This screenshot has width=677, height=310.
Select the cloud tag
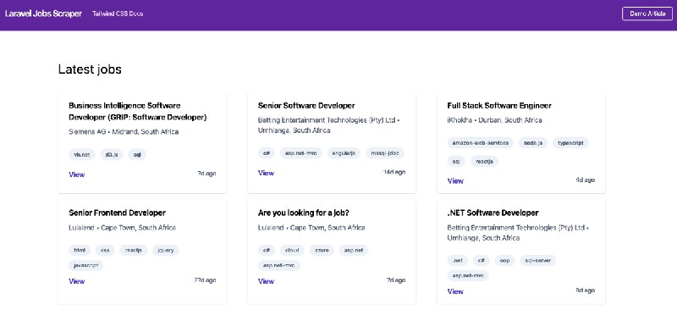point(292,251)
